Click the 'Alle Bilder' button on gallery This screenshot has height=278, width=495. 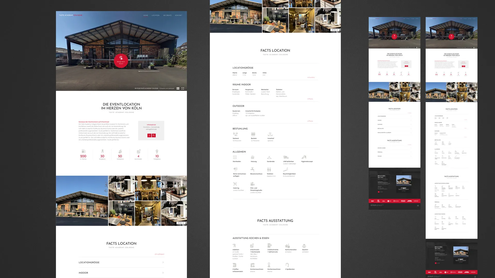181,223
